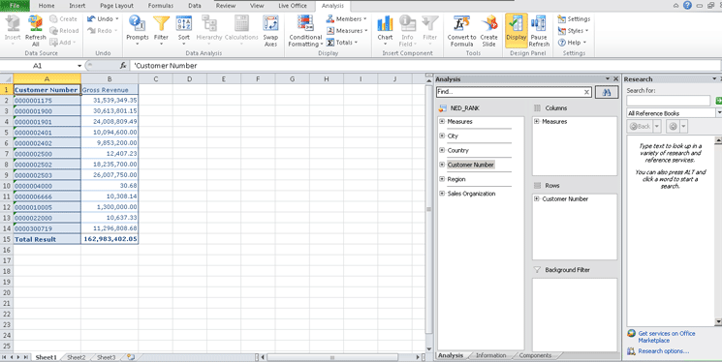
Task: Open Conditional Formatting
Action: coord(305,30)
